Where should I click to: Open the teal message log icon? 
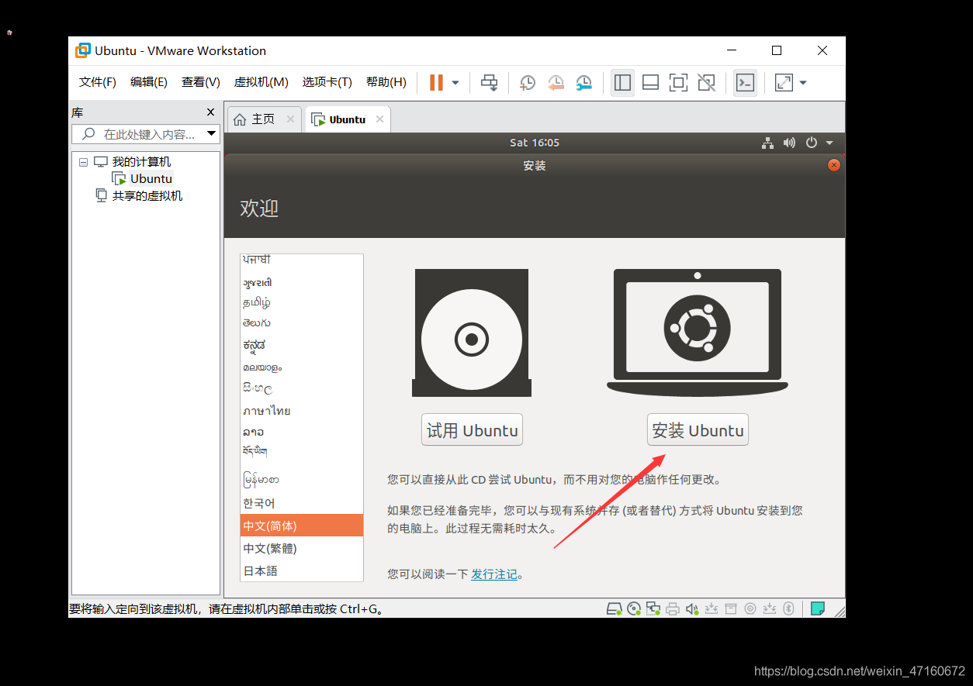pos(818,608)
